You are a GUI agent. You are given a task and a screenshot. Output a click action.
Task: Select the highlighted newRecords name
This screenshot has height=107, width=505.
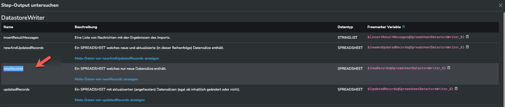click(13, 69)
